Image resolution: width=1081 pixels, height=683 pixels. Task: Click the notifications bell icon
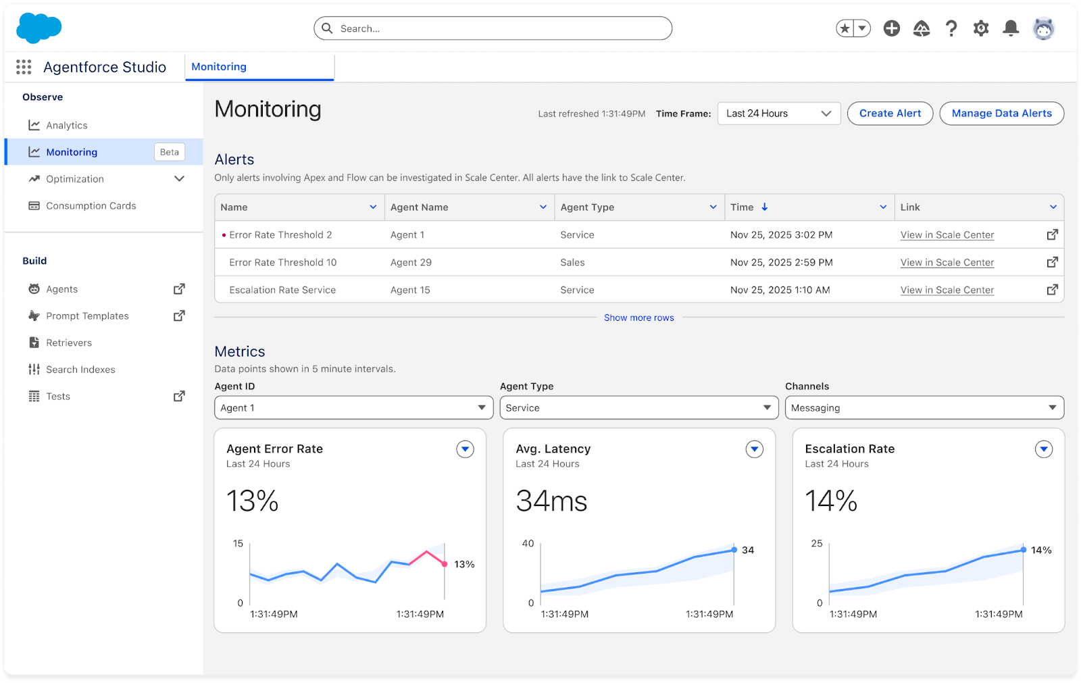[1010, 28]
